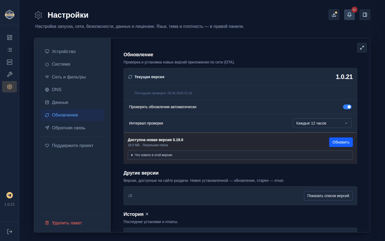The width and height of the screenshot is (385, 241).
Task: Open the Каждые 12 часов interval dropdown
Action: click(322, 123)
